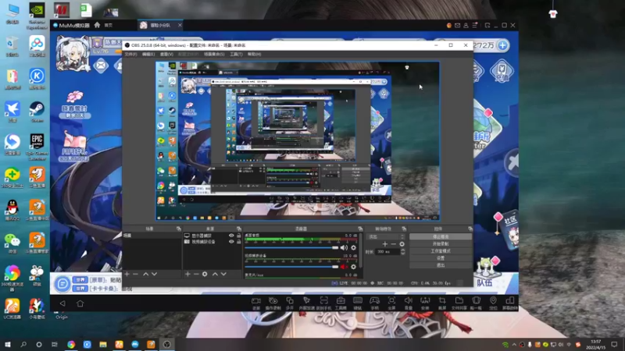Open the fade transition dropdown

386,237
